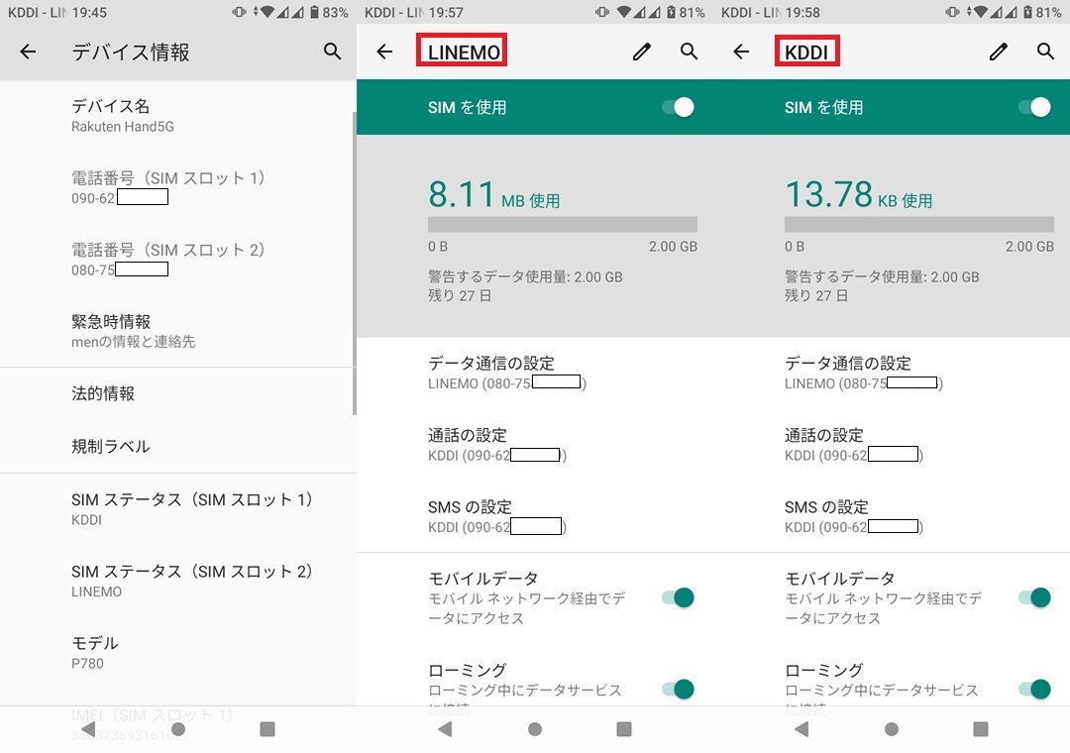1070x753 pixels.
Task: Tap Android back triangle under デバイス情報 screen
Action: [88, 729]
